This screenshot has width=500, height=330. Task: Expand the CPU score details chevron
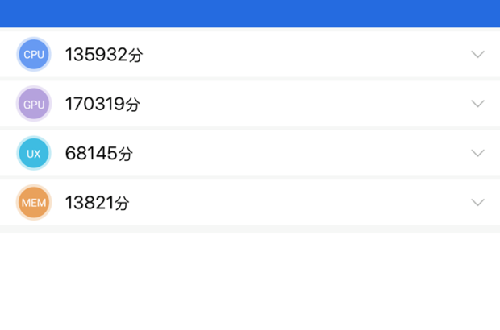pyautogui.click(x=477, y=55)
